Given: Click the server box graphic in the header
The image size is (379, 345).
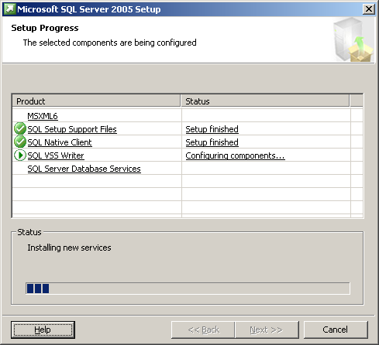Looking at the screenshot, I should click(353, 39).
